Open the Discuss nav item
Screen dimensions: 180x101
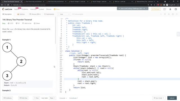tap(49, 9)
